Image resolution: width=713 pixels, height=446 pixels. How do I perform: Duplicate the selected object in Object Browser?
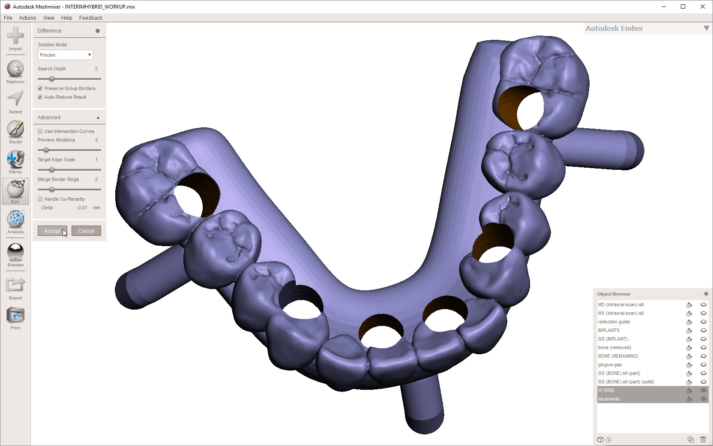[x=690, y=440]
